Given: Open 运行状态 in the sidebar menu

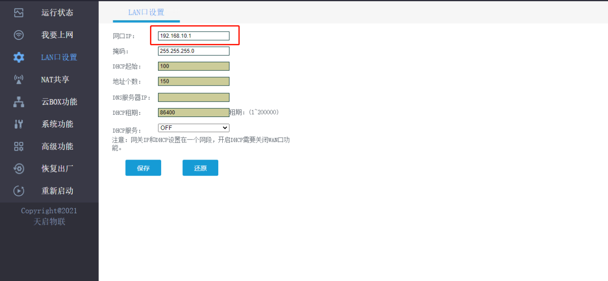Looking at the screenshot, I should pos(57,13).
